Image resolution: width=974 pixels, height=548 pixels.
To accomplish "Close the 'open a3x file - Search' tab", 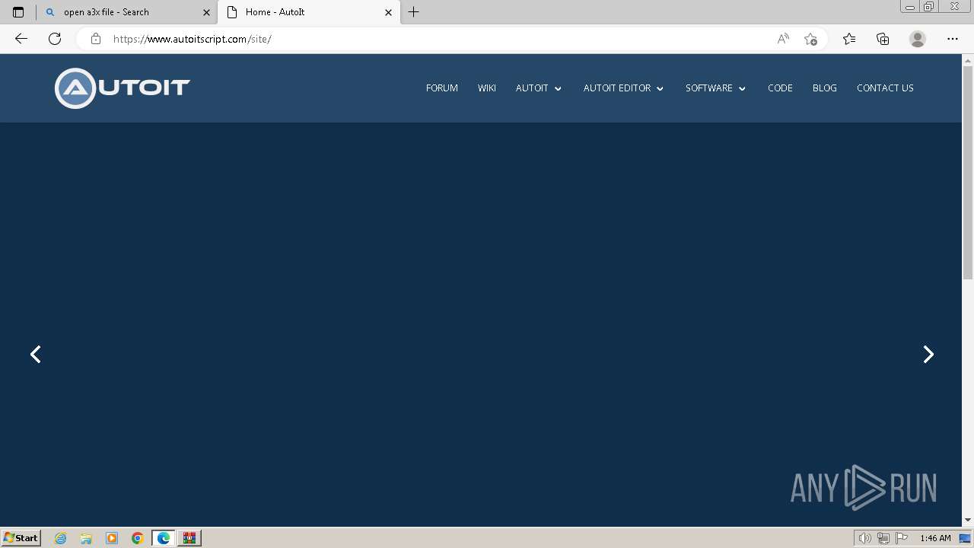I will [206, 12].
